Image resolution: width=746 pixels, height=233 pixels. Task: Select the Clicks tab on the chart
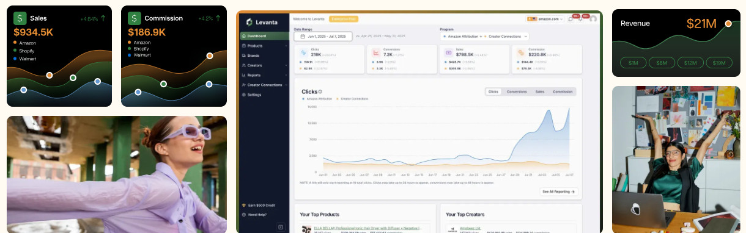[x=493, y=91]
